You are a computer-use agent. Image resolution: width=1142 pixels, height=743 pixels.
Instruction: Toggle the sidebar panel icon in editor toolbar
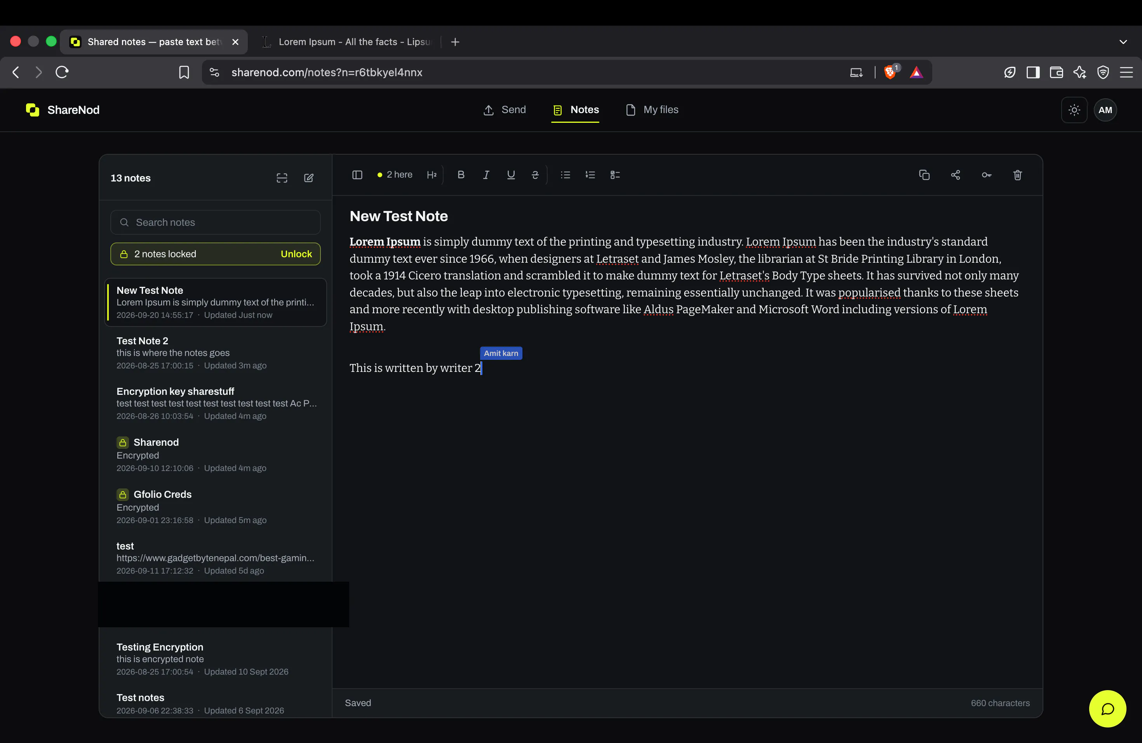click(357, 175)
